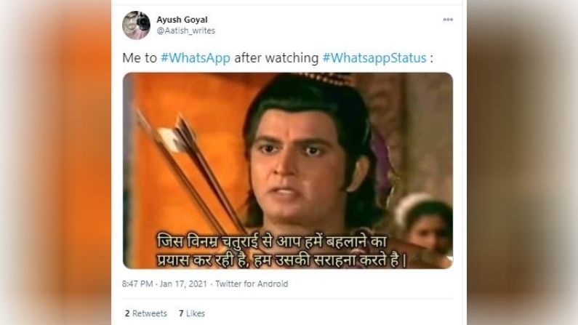Click Ayush Goyal's profile avatar
This screenshot has width=578, height=325.
point(136,25)
